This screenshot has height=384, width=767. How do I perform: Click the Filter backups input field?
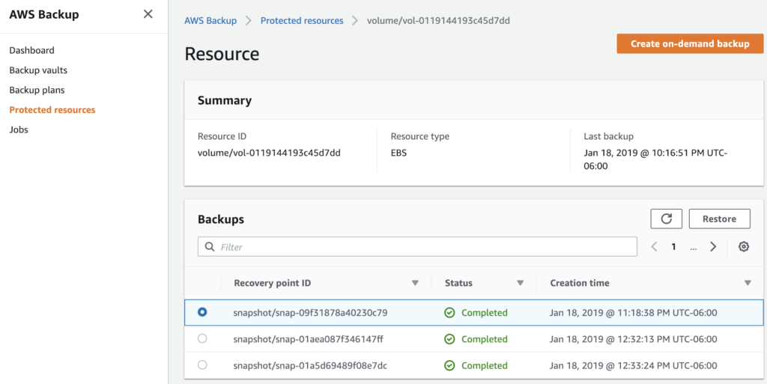(423, 247)
